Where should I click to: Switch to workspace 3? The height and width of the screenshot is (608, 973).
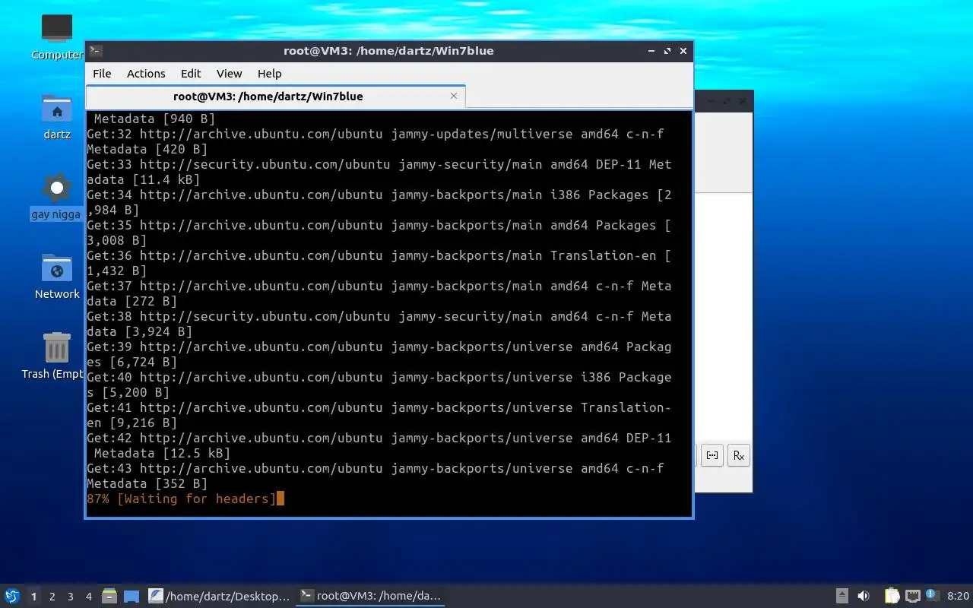70,597
